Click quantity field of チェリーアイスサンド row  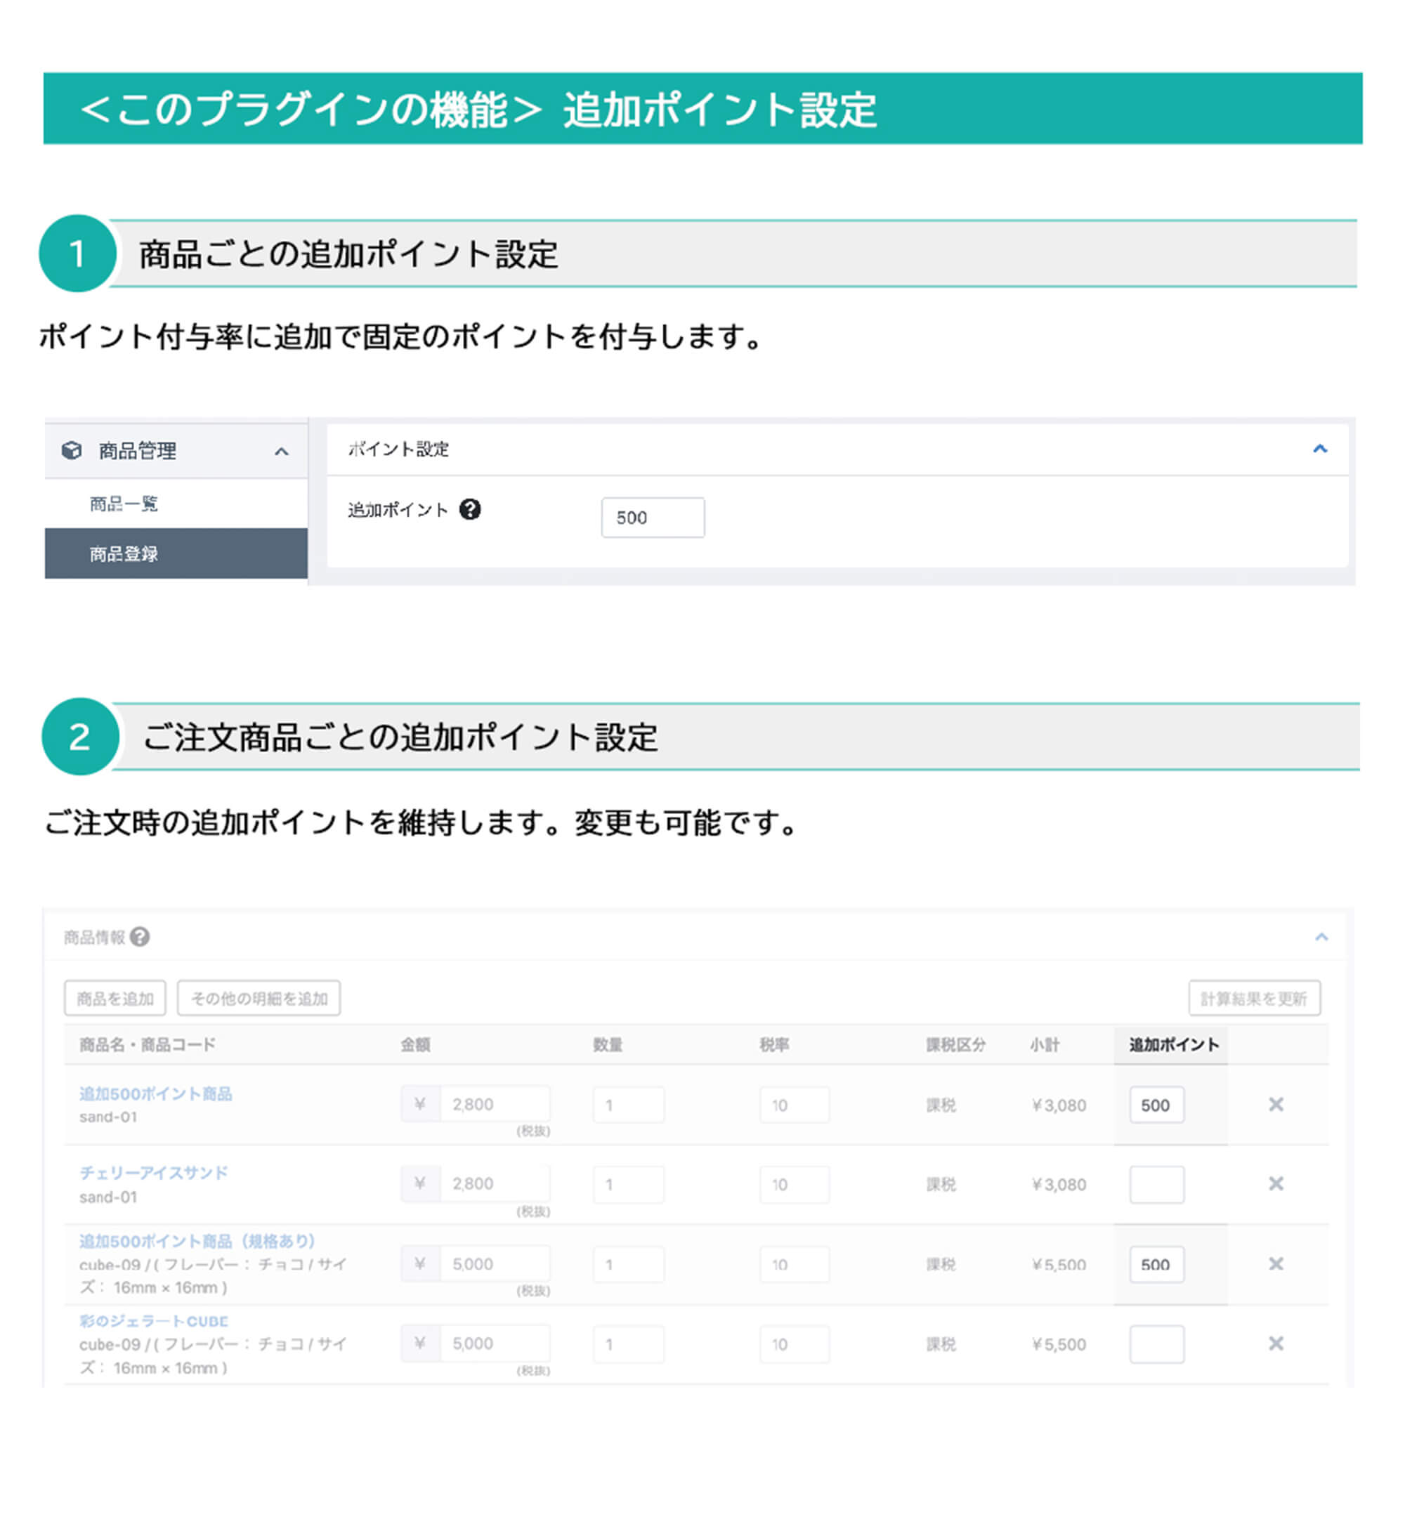[x=629, y=1184]
